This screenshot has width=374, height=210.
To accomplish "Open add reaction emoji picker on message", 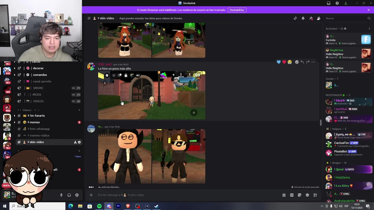I will point(297,62).
